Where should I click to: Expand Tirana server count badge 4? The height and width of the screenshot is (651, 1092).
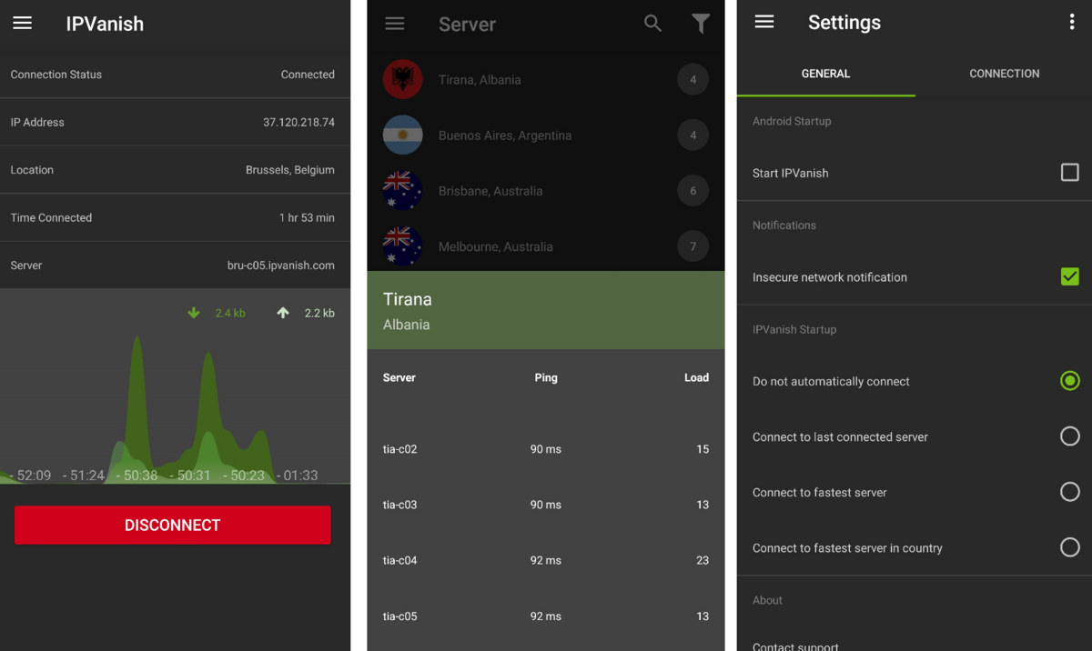coord(693,80)
